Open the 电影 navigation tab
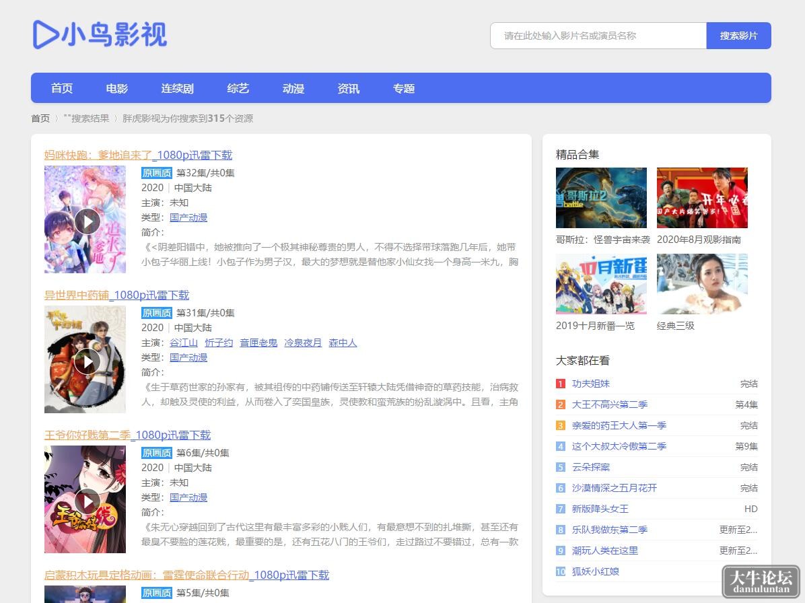Image resolution: width=805 pixels, height=603 pixels. click(x=117, y=88)
